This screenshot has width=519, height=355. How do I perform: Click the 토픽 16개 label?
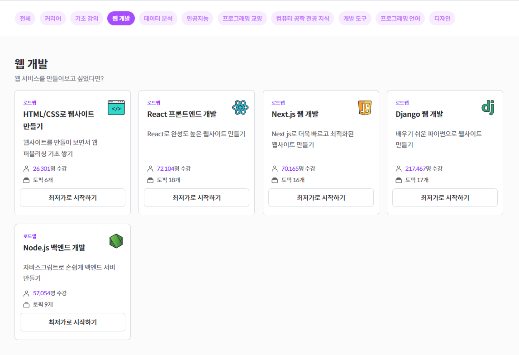click(293, 180)
